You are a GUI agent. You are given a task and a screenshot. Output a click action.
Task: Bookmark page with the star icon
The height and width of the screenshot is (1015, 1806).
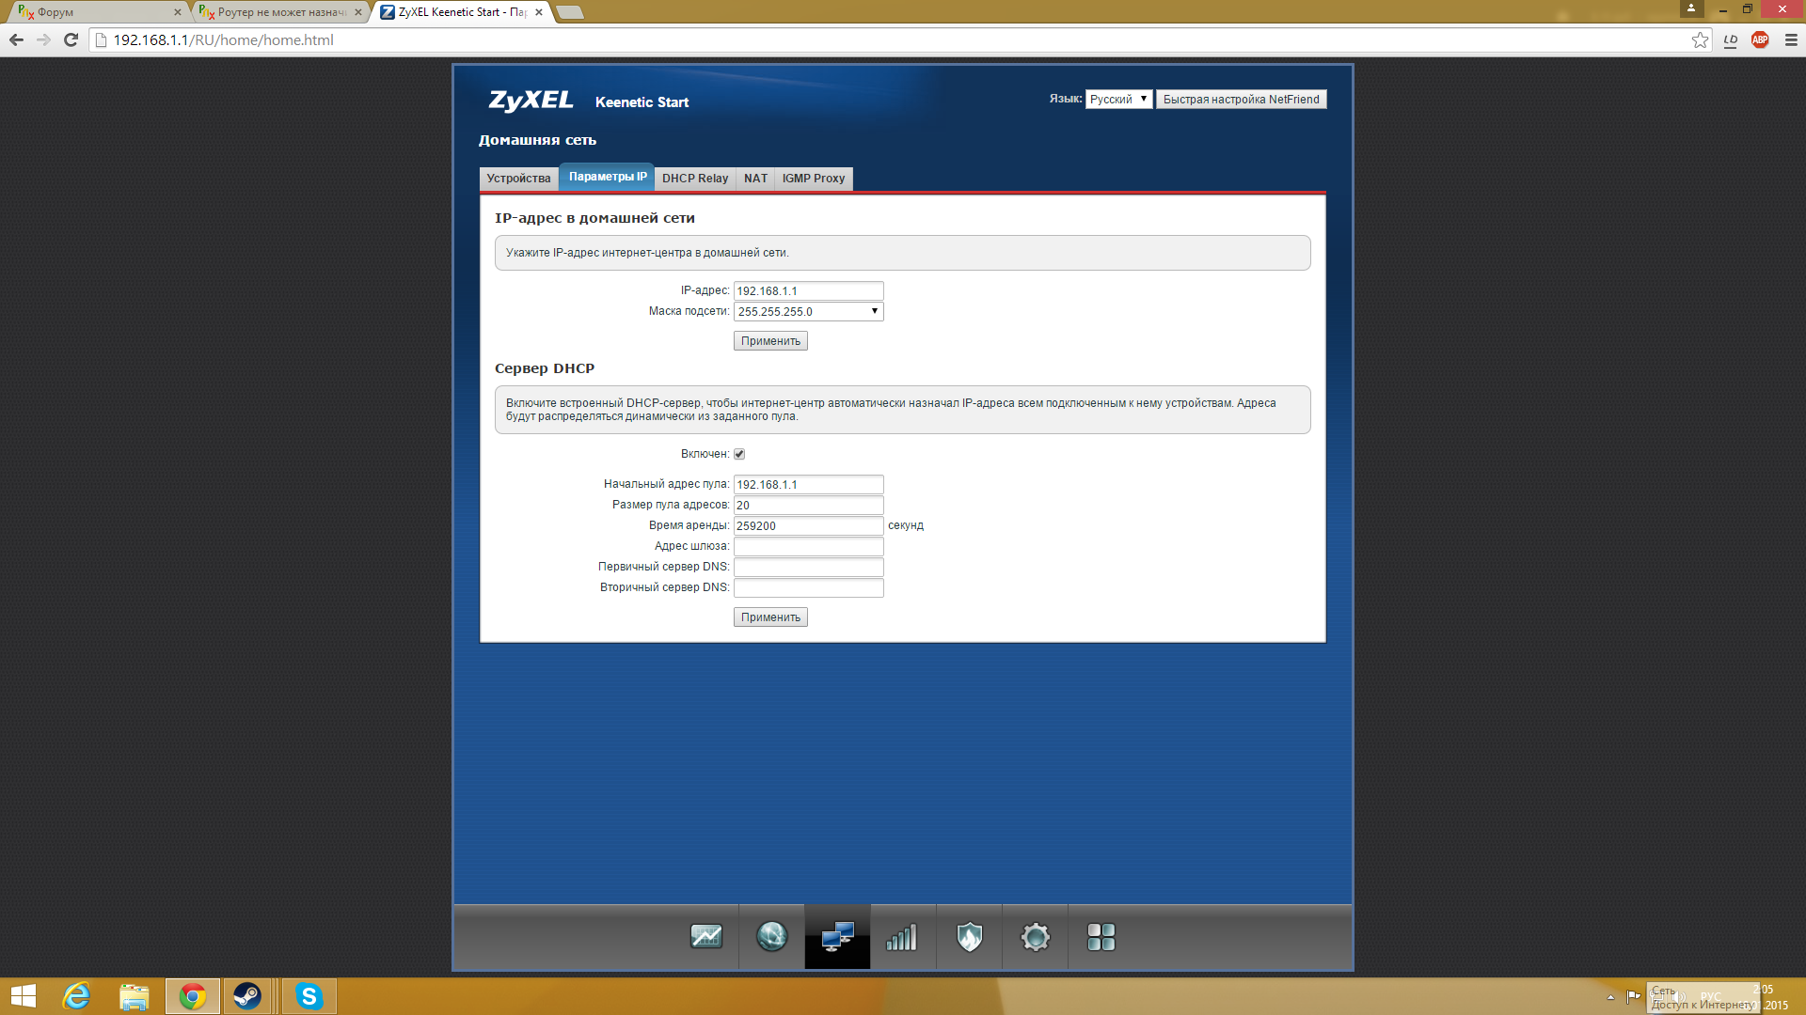point(1700,39)
